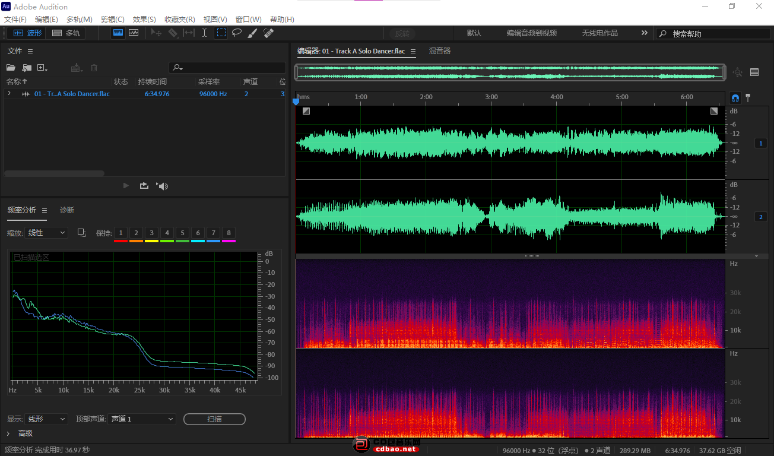The image size is (774, 456).
Task: Open the 文件 panel menu icon
Action: click(30, 52)
